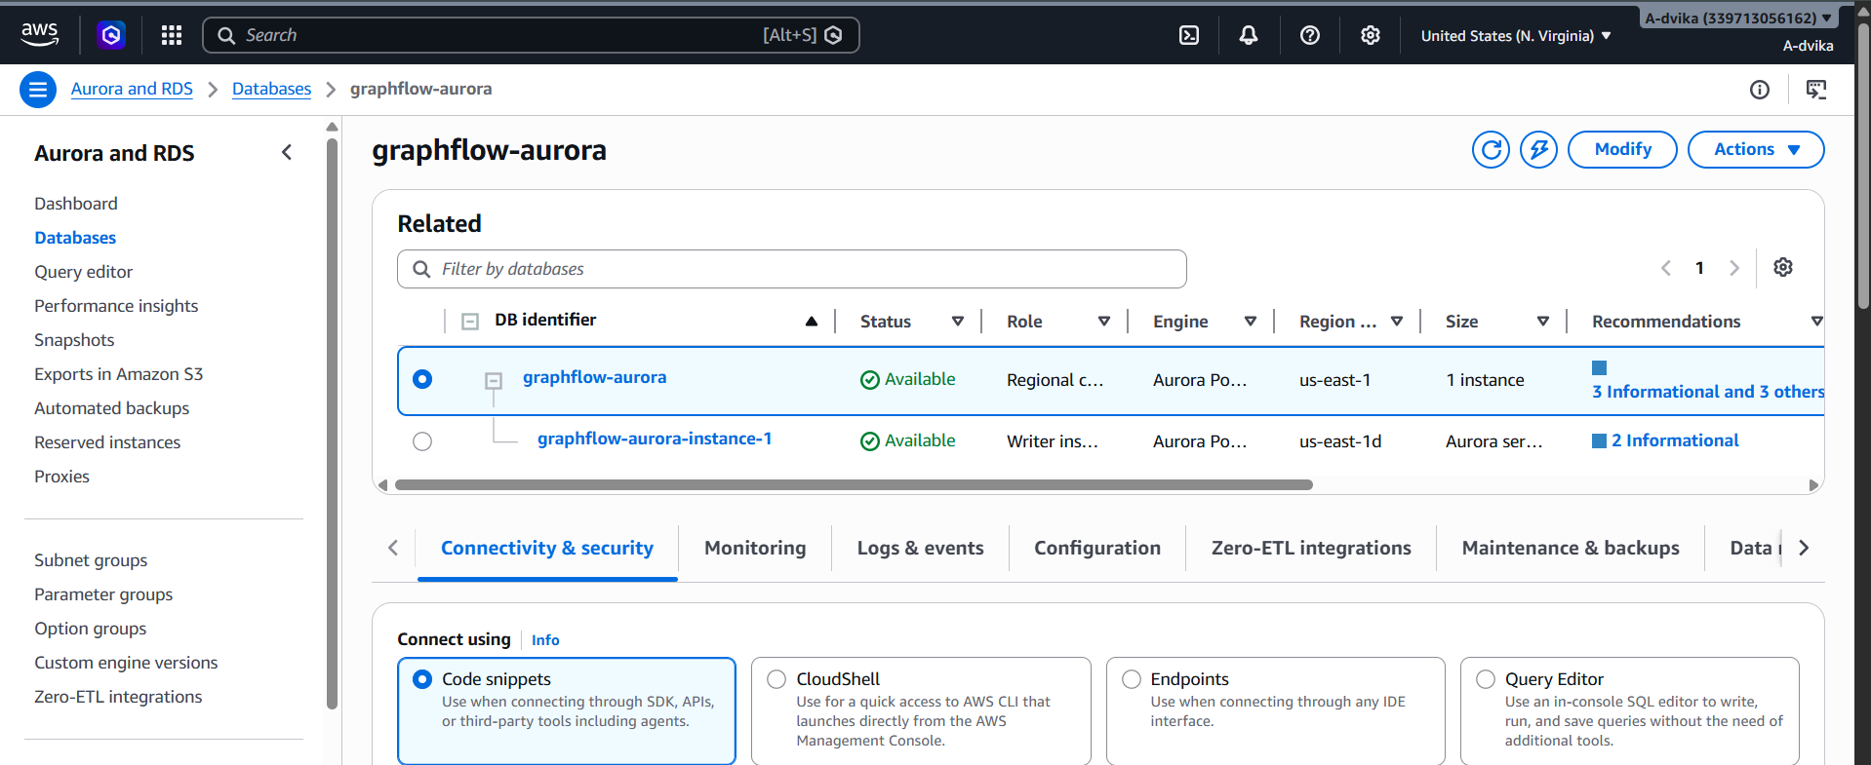Click the Modify button
This screenshot has width=1871, height=765.
click(1622, 149)
